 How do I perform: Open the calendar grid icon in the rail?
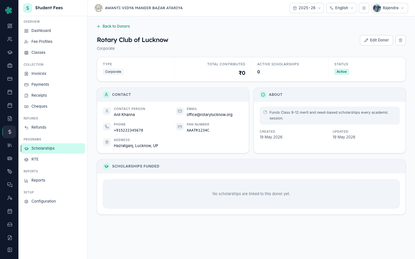10,211
